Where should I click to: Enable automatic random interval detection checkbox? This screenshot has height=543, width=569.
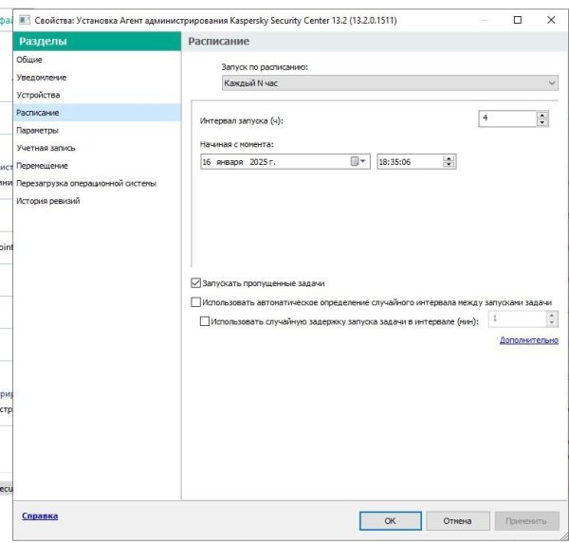pyautogui.click(x=195, y=302)
